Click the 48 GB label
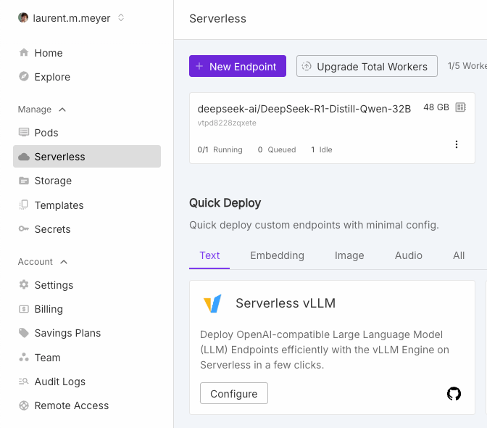The width and height of the screenshot is (487, 428). coord(436,107)
